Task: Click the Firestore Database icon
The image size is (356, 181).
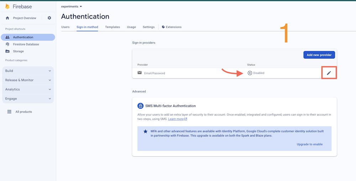Action: coord(7,44)
